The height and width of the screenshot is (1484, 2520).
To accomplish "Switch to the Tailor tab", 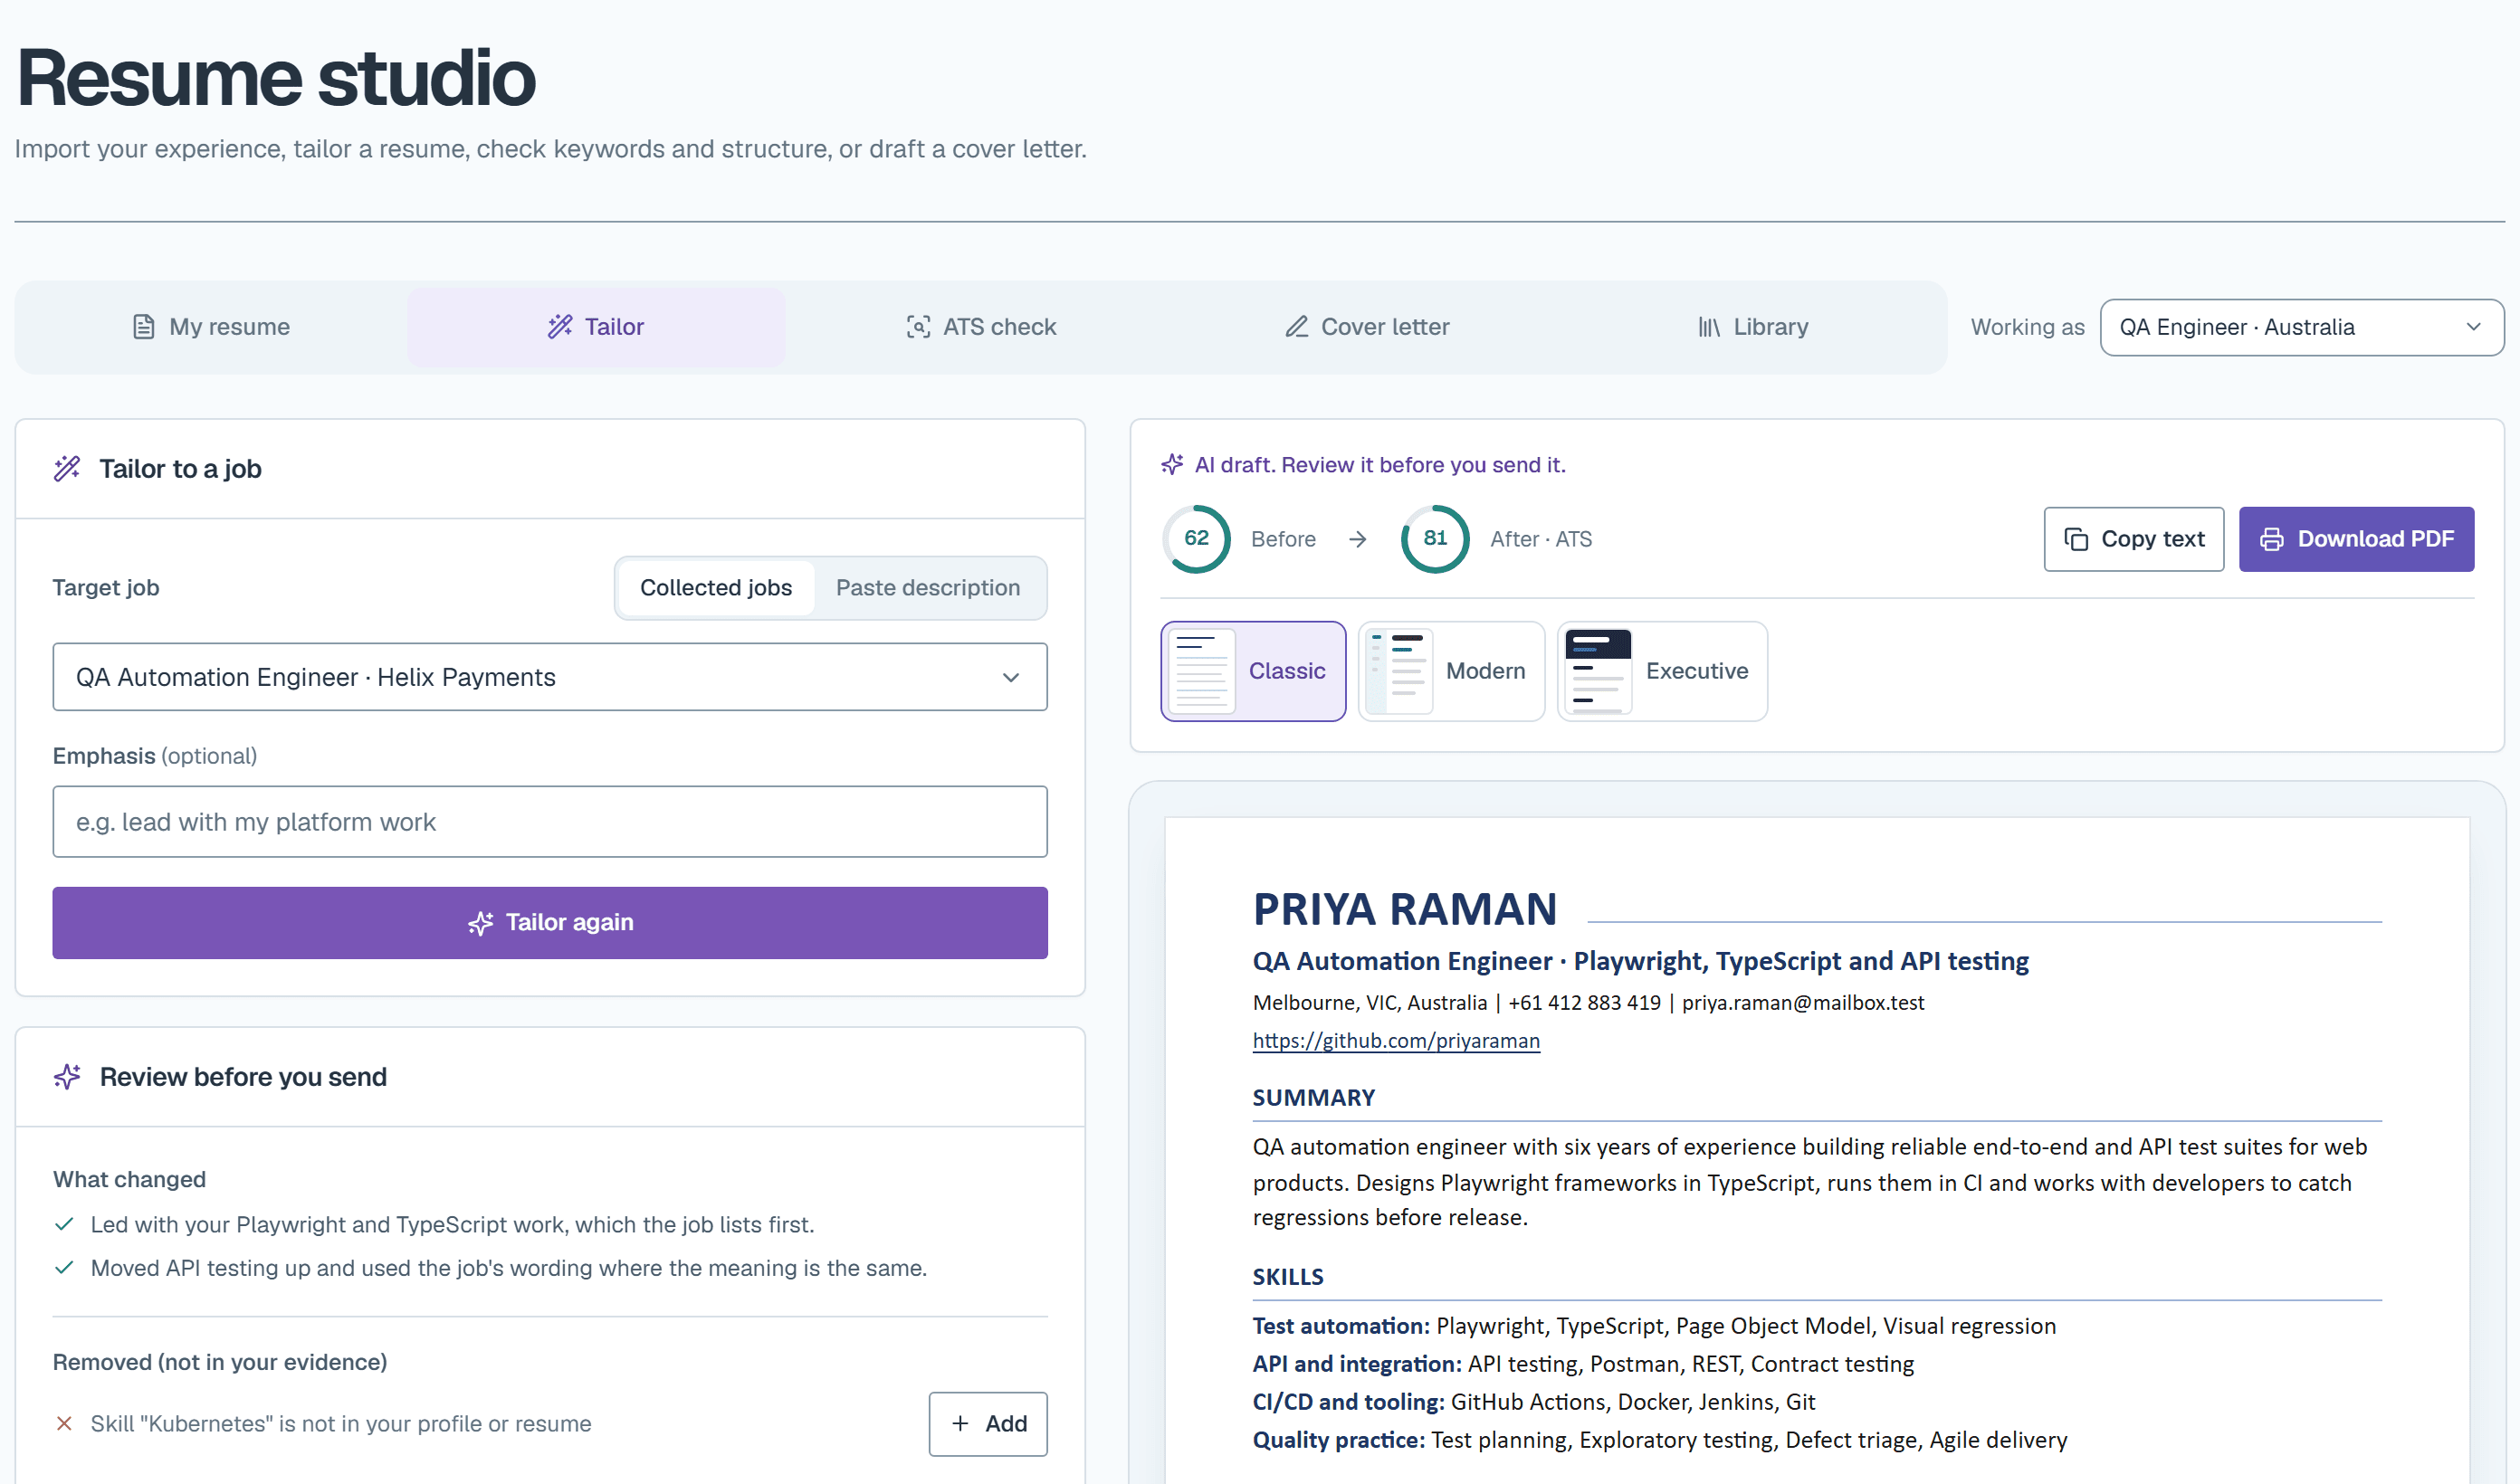I will click(595, 327).
